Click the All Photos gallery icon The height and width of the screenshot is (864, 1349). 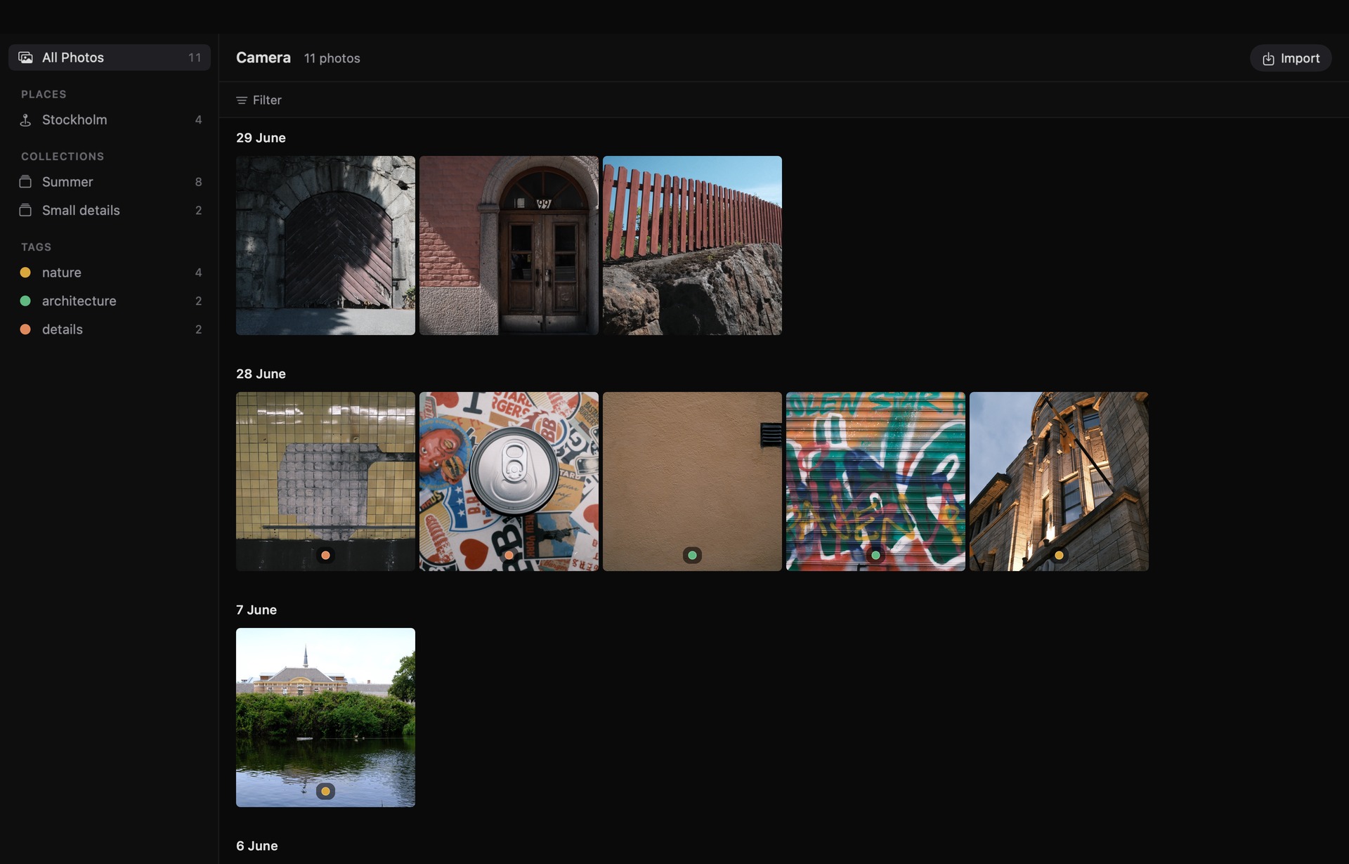25,58
